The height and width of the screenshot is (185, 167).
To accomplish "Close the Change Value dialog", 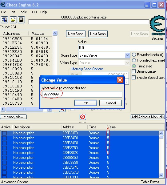I will coord(120,80).
